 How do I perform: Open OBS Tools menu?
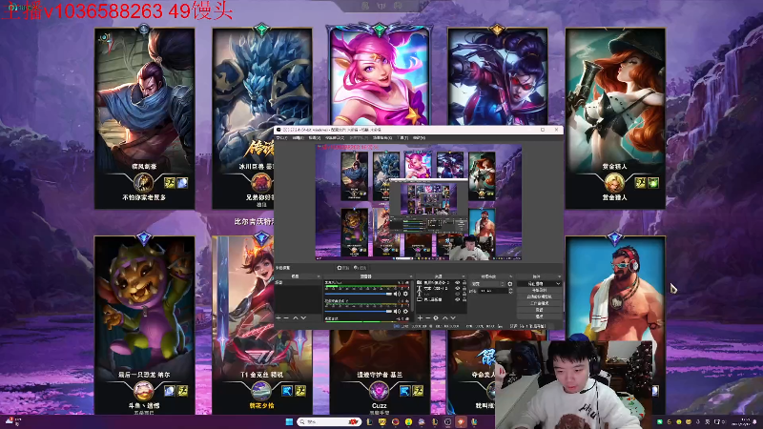[402, 137]
